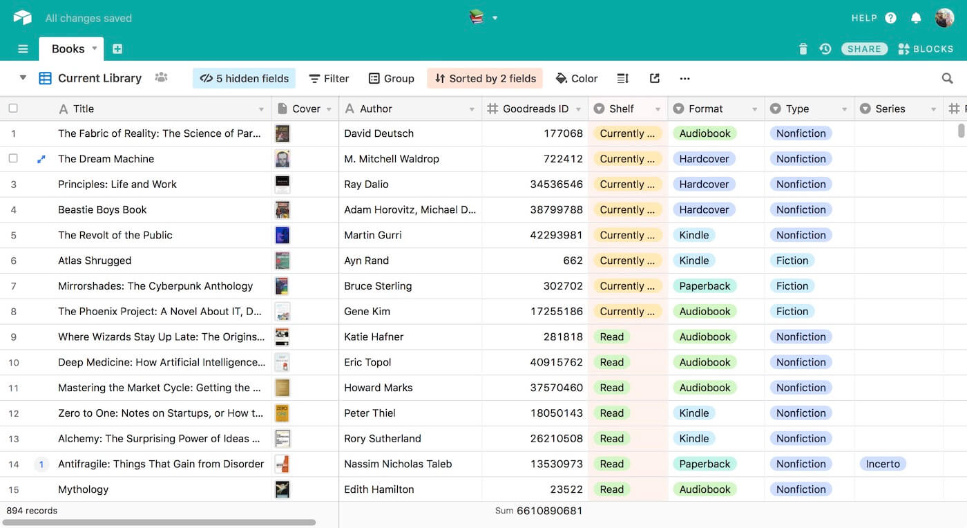The height and width of the screenshot is (528, 967).
Task: Expand The Dream Machine record
Action: click(x=41, y=159)
